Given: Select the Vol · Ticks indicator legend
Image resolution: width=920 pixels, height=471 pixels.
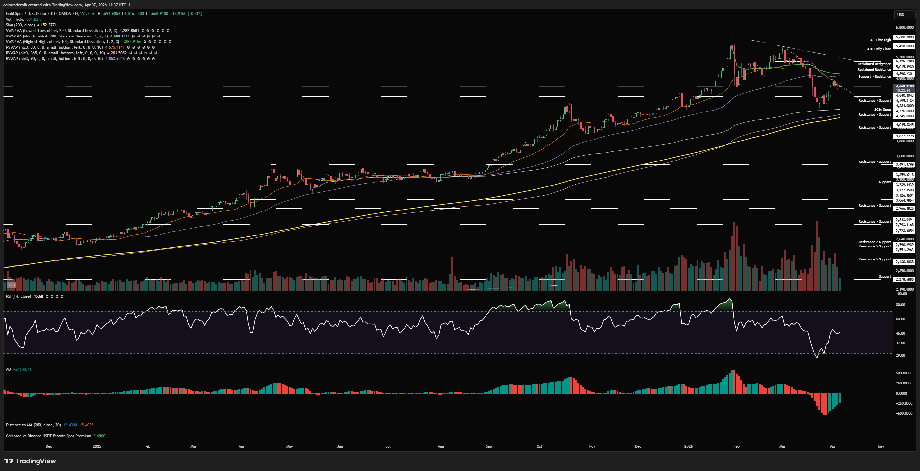Looking at the screenshot, I should (14, 19).
